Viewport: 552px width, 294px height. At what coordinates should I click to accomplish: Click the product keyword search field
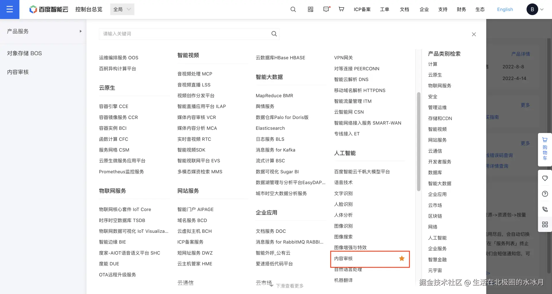tap(189, 34)
